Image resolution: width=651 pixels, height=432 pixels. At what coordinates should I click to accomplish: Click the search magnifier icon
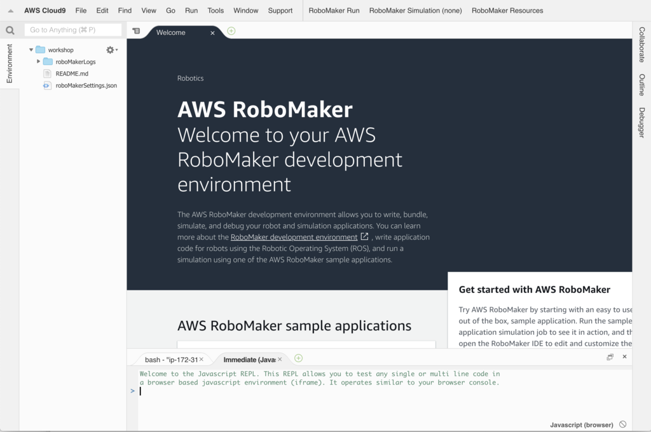[x=10, y=30]
